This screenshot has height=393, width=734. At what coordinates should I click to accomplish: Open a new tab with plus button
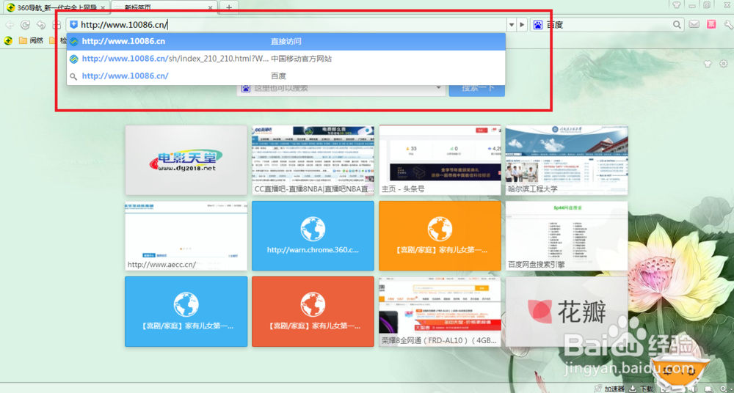[229, 7]
